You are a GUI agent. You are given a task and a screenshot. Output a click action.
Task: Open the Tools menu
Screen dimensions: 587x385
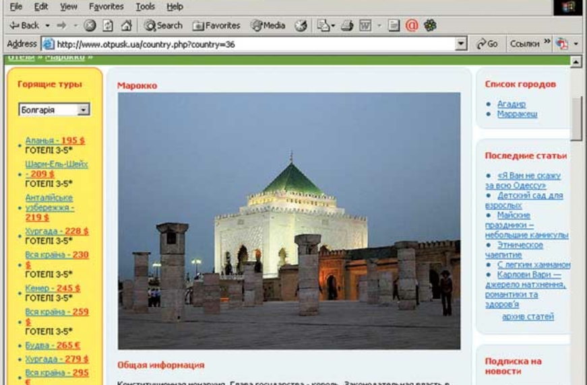click(145, 7)
